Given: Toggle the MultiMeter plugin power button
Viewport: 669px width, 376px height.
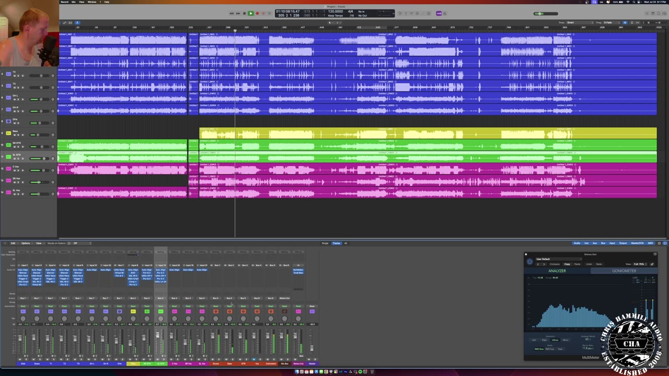Looking at the screenshot, I should coord(530,262).
